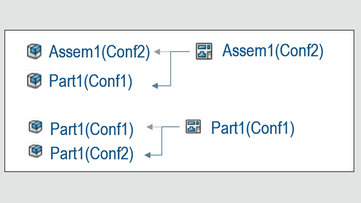Viewport: 361px width, 203px height.
Task: Click the vertical connector line from Assem1(Conf2) drawing
Action: point(170,69)
